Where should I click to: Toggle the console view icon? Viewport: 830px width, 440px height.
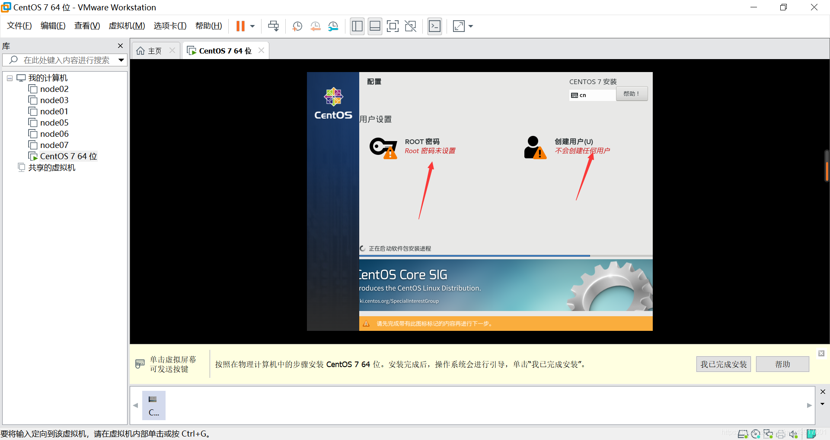tap(434, 26)
